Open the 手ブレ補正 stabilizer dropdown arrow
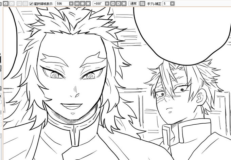The height and width of the screenshot is (160, 231). click(173, 3)
